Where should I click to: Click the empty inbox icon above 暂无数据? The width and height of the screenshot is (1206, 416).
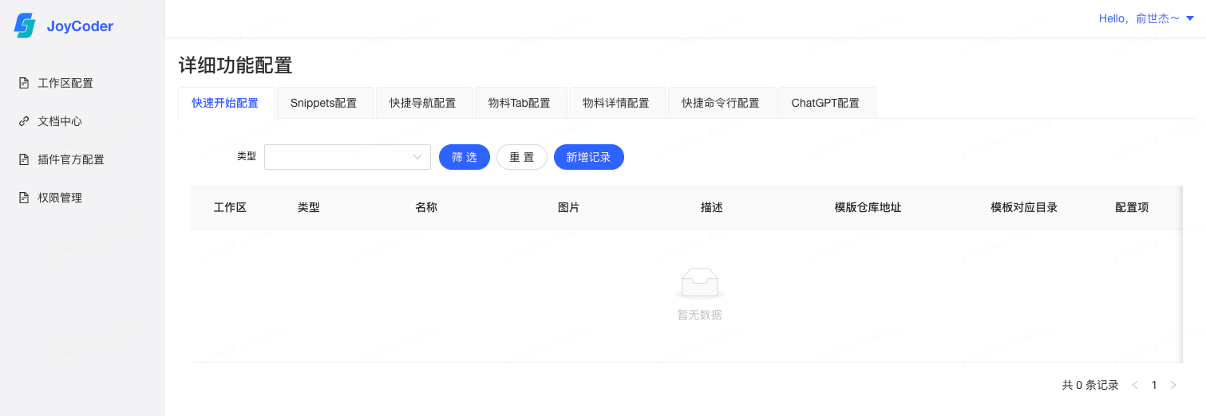coord(700,283)
